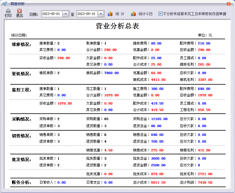Click 采购总金 value 12165.00
The height and width of the screenshot is (193, 235).
[159, 119]
